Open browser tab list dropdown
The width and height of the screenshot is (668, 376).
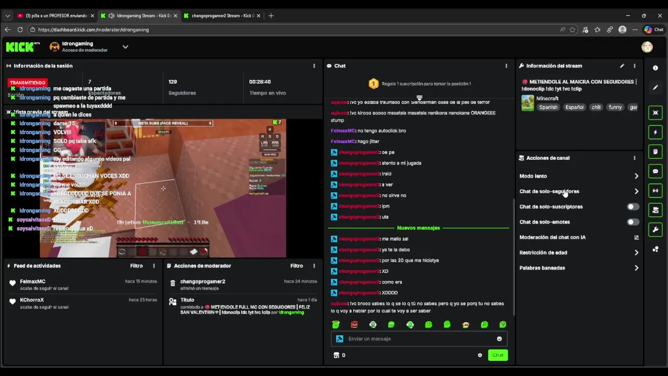[7, 16]
